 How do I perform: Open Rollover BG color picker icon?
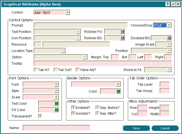[x=123, y=38]
